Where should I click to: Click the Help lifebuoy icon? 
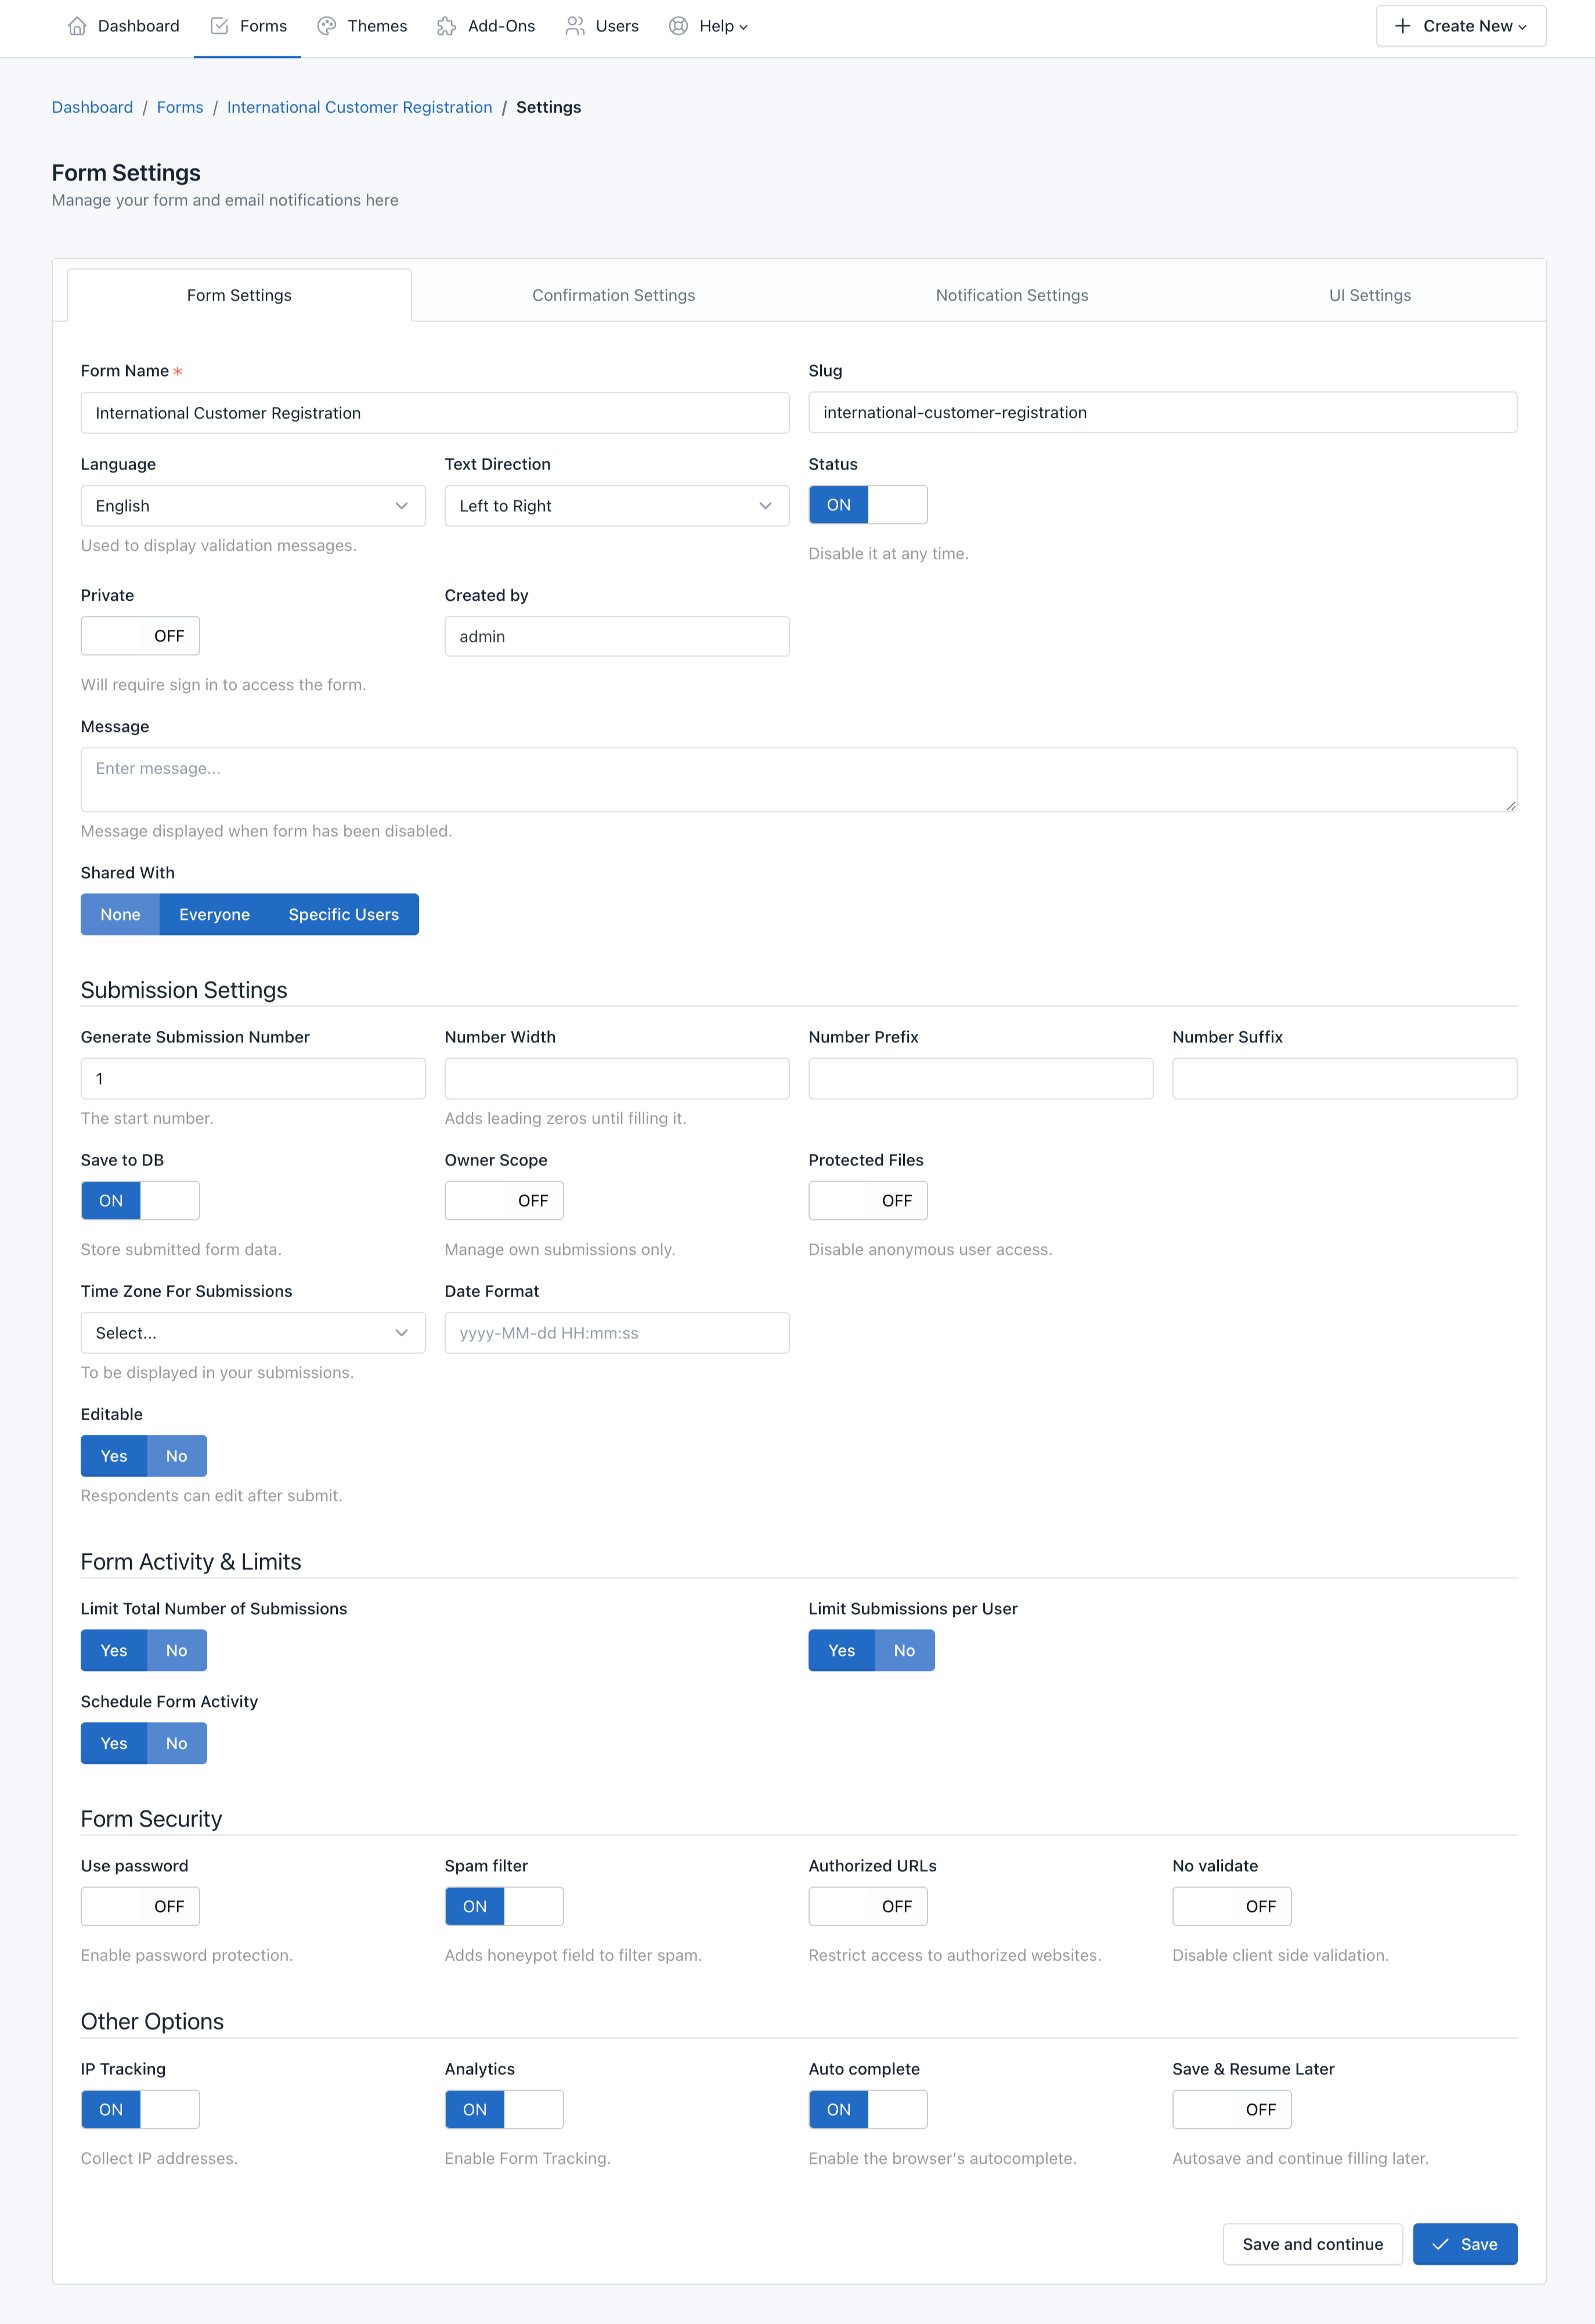(679, 26)
